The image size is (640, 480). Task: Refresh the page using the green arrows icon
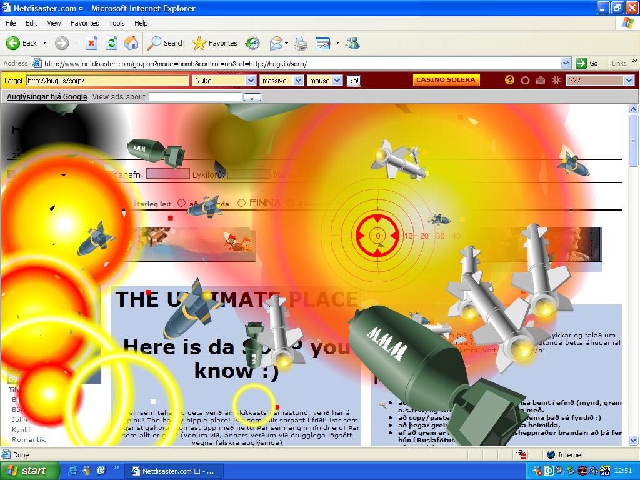point(111,43)
